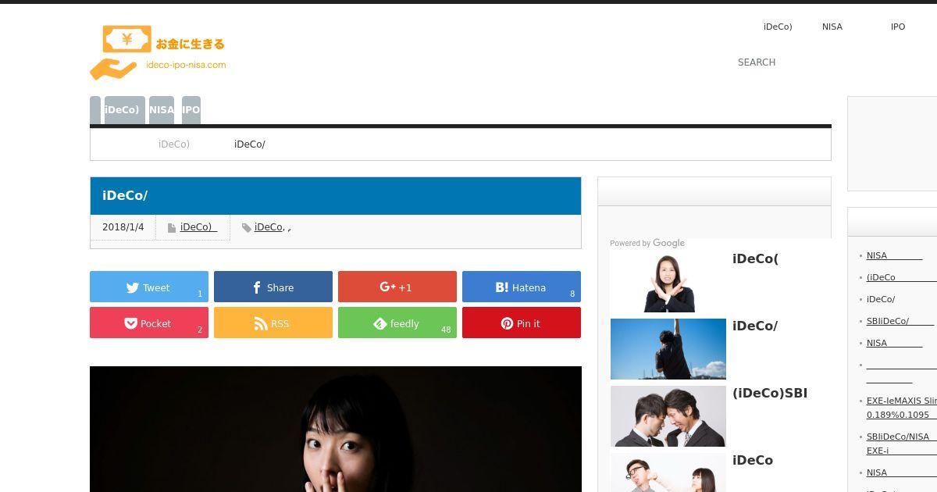This screenshot has width=937, height=492.
Task: Click SBIiDeCo/NISA sidebar link
Action: coord(901,444)
